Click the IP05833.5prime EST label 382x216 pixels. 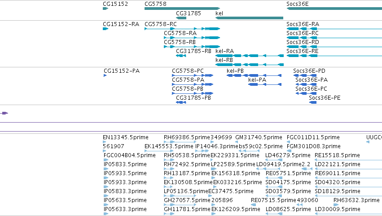click(x=125, y=164)
